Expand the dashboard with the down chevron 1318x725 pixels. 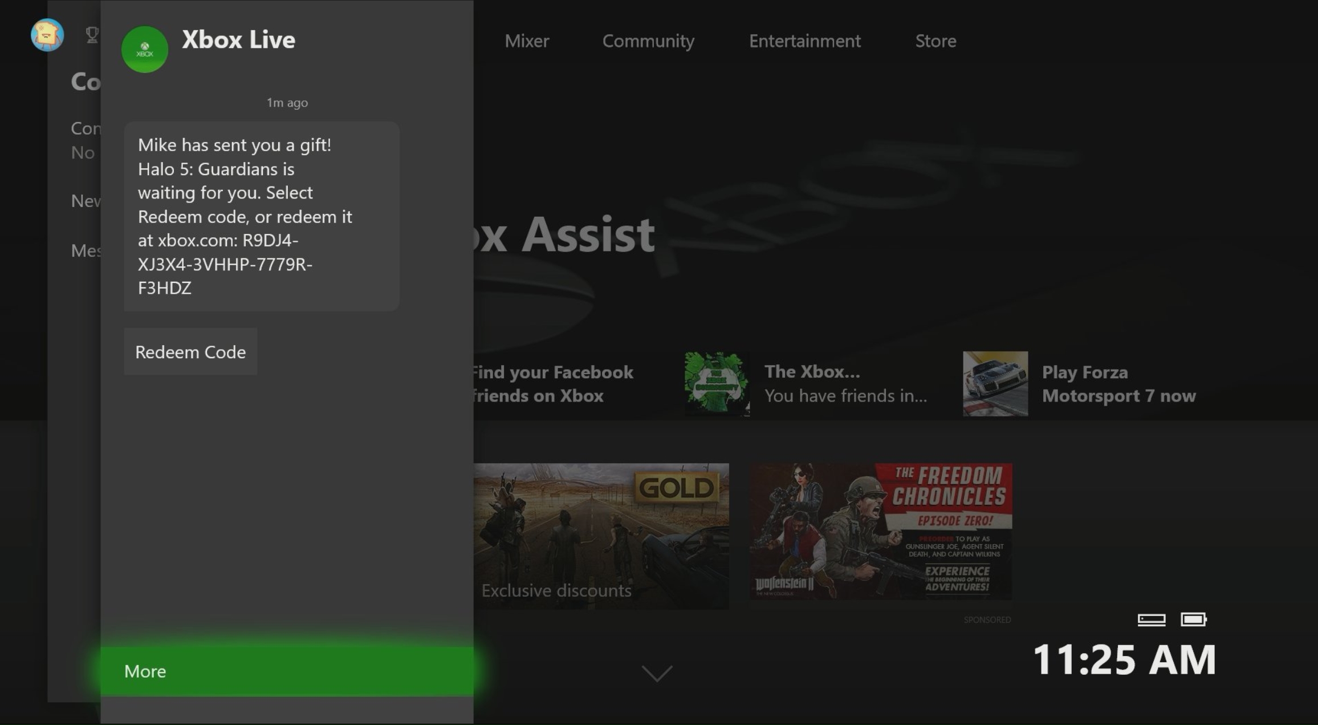pyautogui.click(x=657, y=673)
